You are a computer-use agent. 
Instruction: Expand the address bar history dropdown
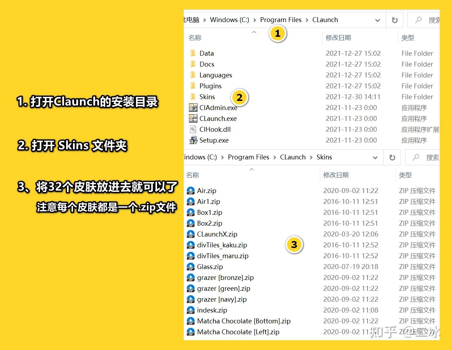click(x=378, y=20)
